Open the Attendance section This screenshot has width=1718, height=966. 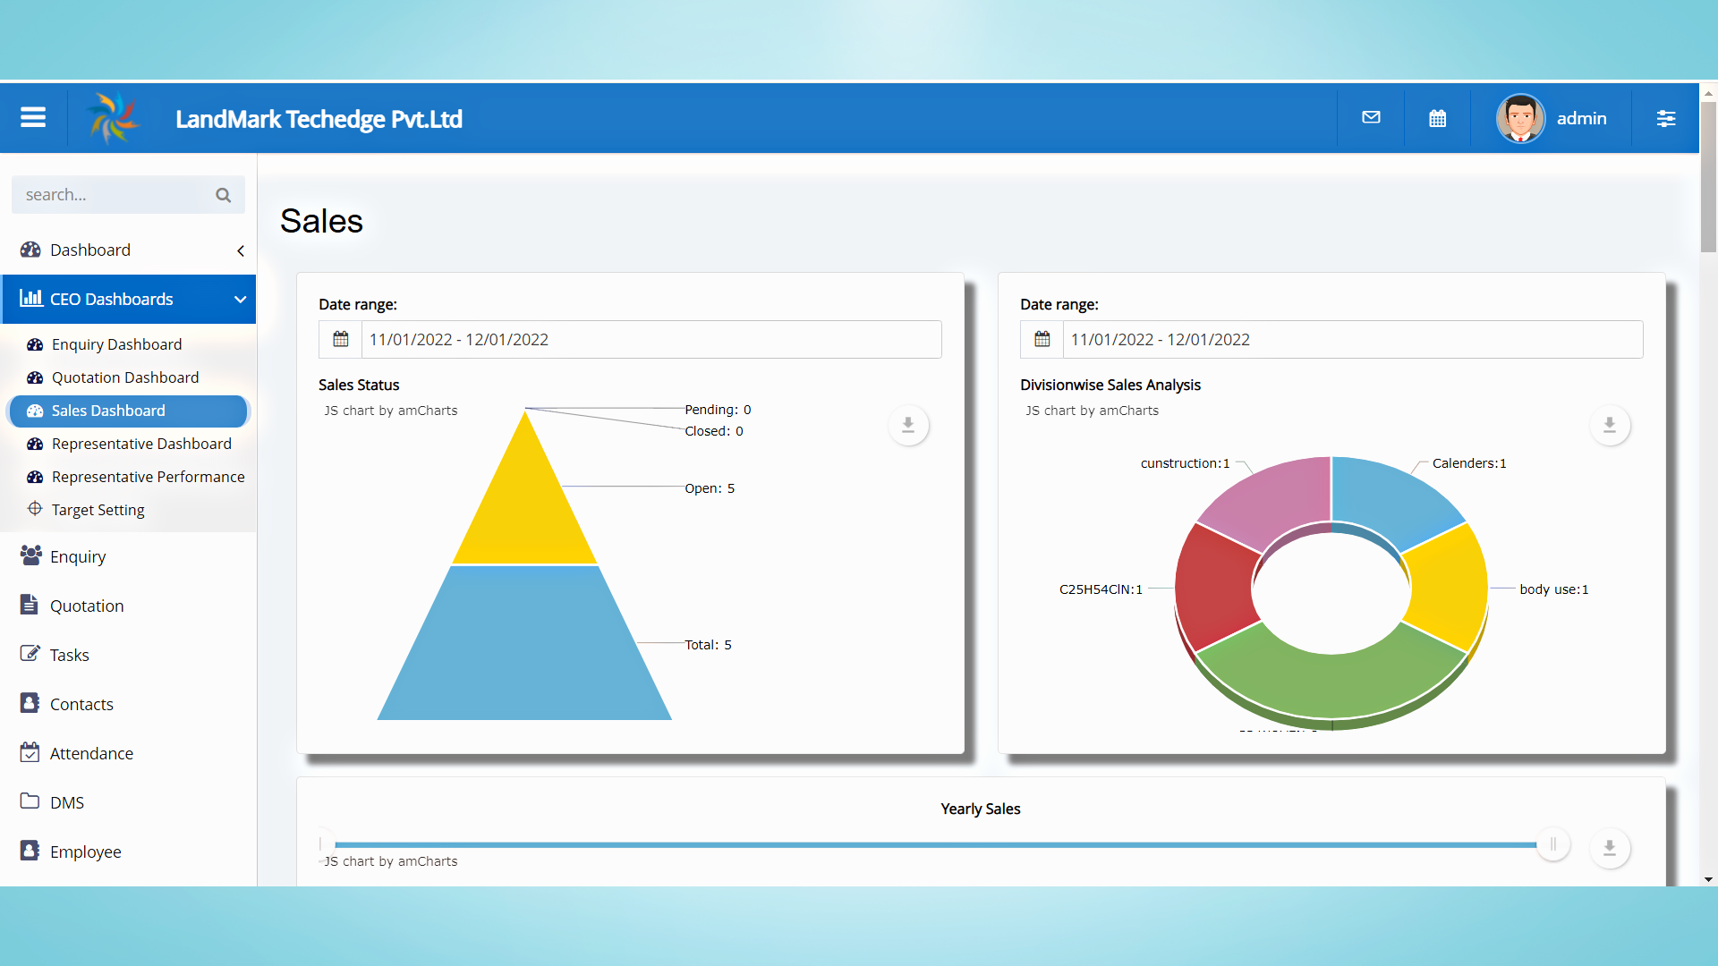(92, 753)
